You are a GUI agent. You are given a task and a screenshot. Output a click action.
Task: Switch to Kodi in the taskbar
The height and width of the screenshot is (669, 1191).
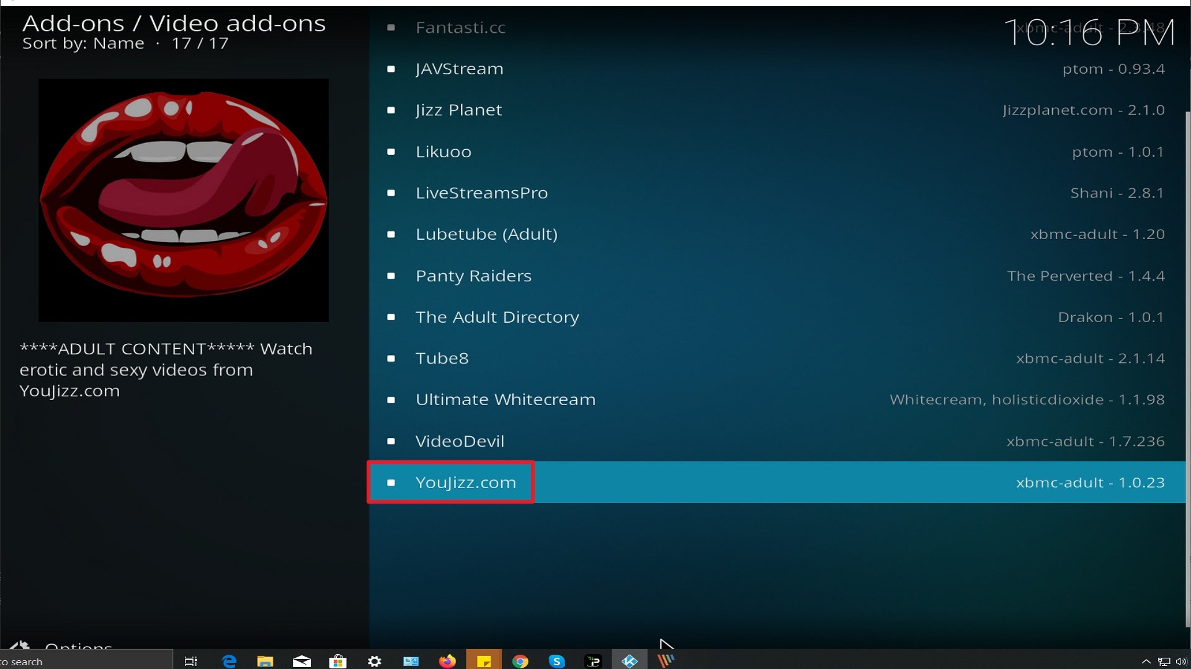click(x=630, y=661)
